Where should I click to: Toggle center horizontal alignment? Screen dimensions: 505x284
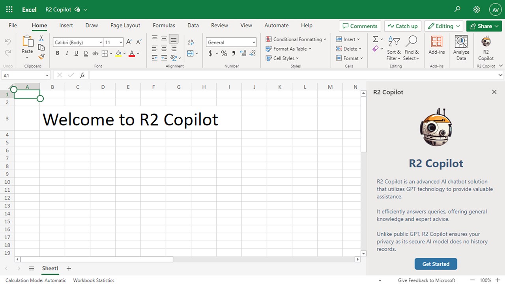point(164,49)
